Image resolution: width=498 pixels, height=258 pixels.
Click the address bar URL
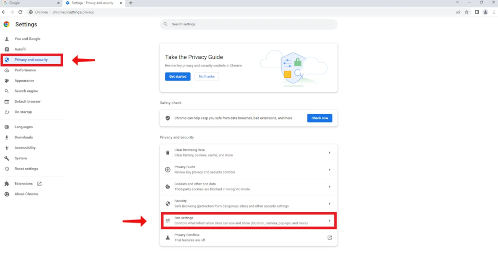(x=73, y=12)
